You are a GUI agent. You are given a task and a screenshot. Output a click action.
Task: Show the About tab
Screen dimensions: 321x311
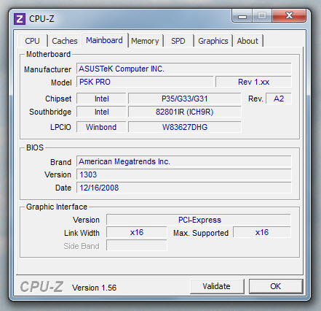click(x=247, y=41)
